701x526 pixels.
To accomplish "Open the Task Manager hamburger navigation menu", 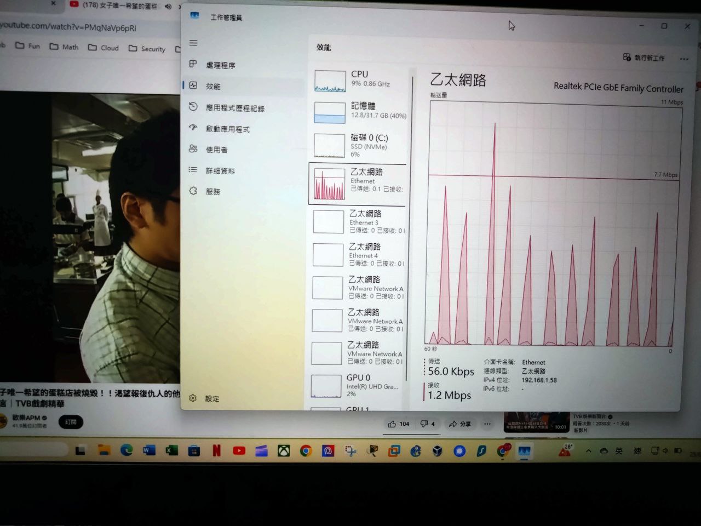I will click(193, 43).
